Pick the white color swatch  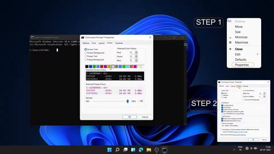[x=143, y=67]
